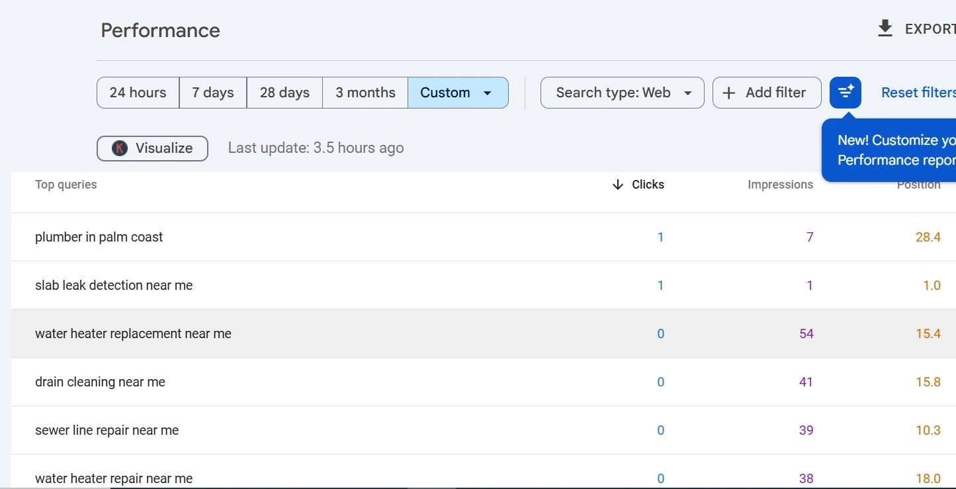Open the Search type: Web dropdown
This screenshot has height=489, width=956.
[623, 93]
